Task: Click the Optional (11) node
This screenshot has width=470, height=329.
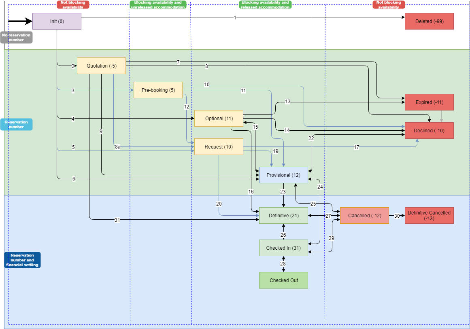Action: [219, 118]
